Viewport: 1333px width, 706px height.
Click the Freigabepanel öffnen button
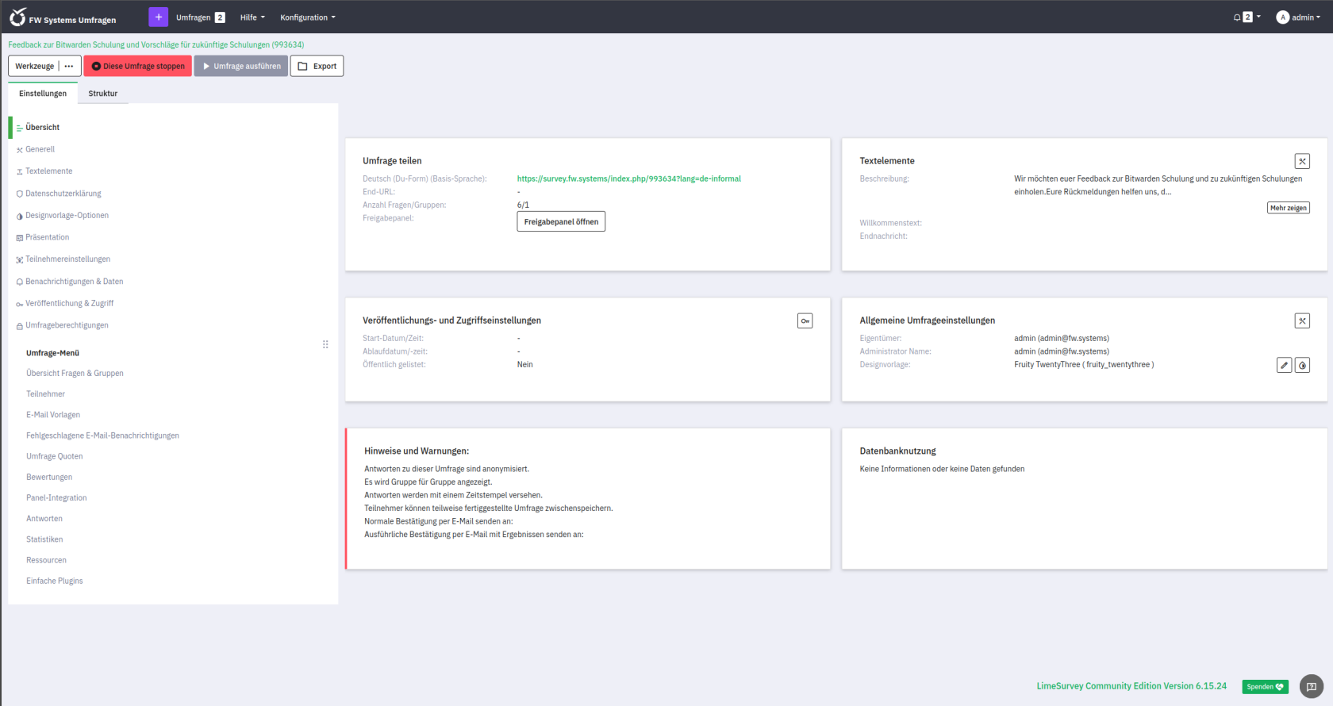point(560,222)
